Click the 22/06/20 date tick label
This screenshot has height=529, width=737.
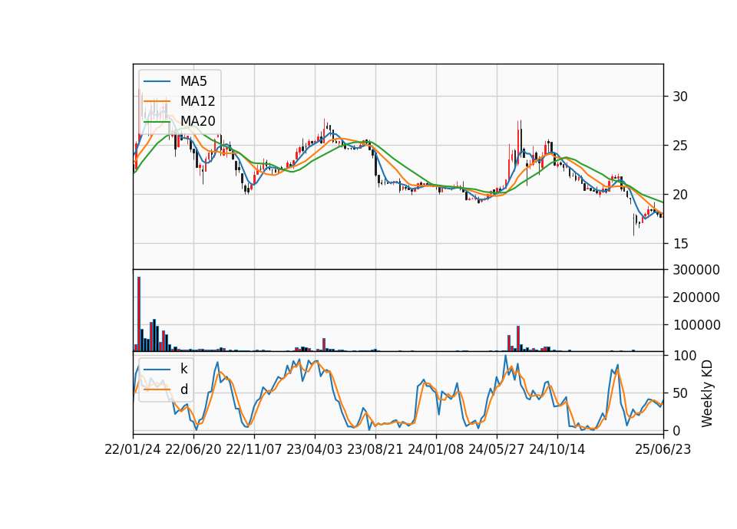click(193, 449)
